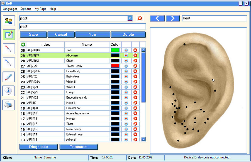Show the next ear view with right arrow

coord(173,18)
